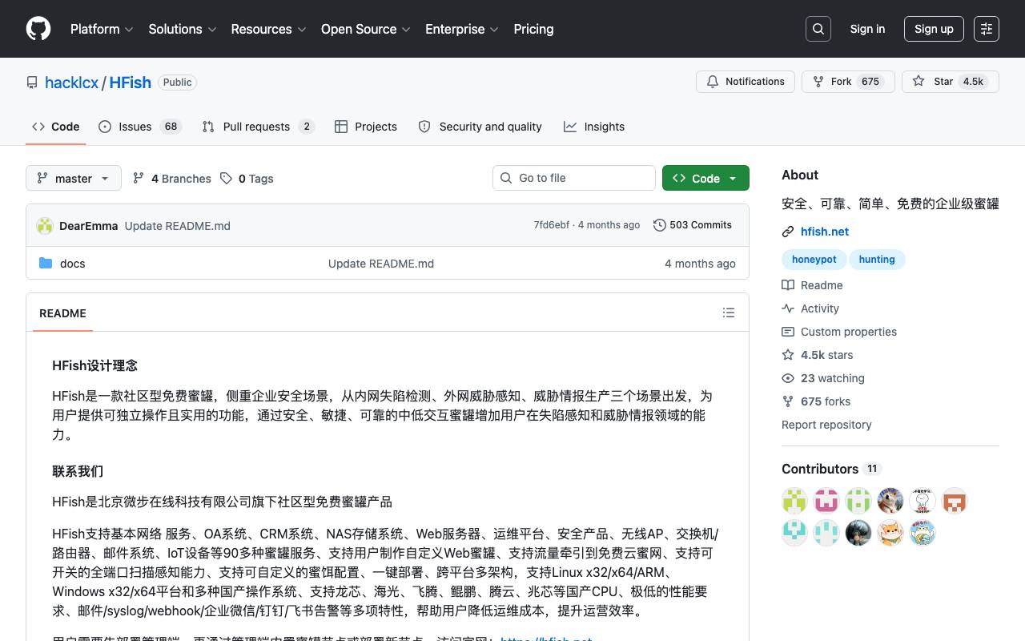Open the hacklcx owner link
The width and height of the screenshot is (1025, 641).
click(71, 83)
